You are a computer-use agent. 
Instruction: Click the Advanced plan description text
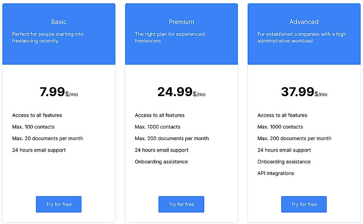pos(301,38)
